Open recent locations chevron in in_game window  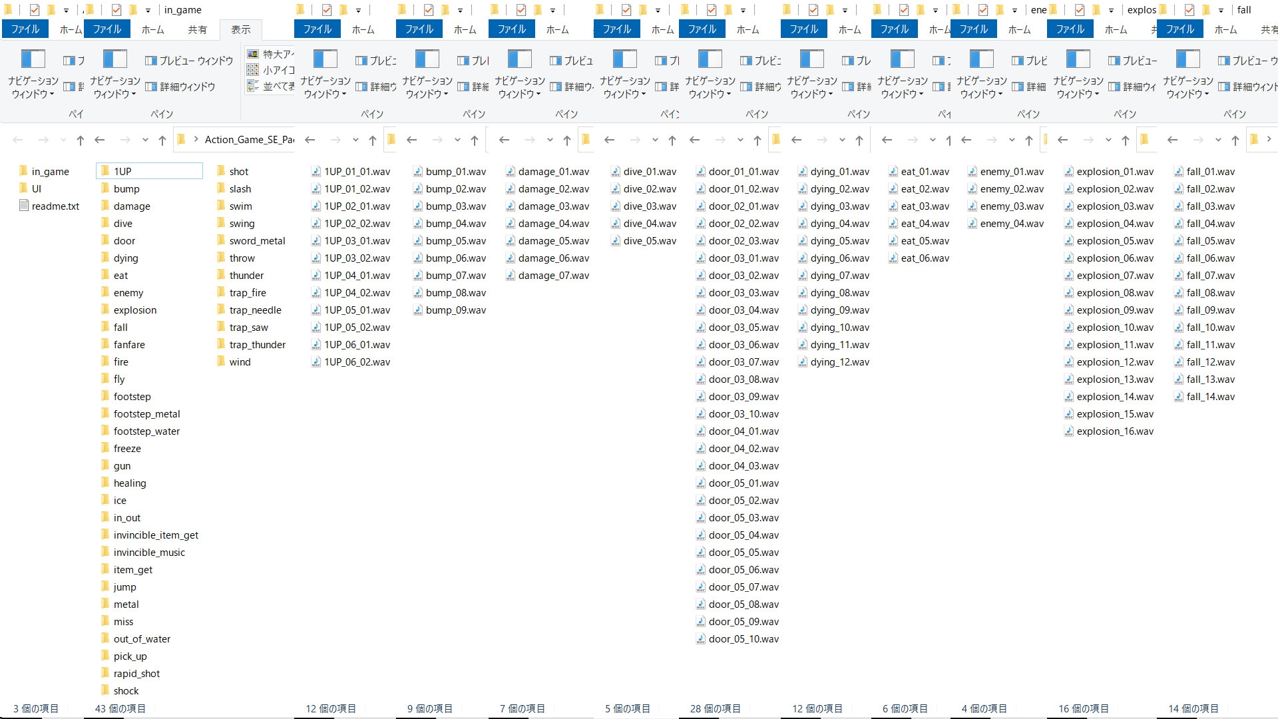coord(144,140)
